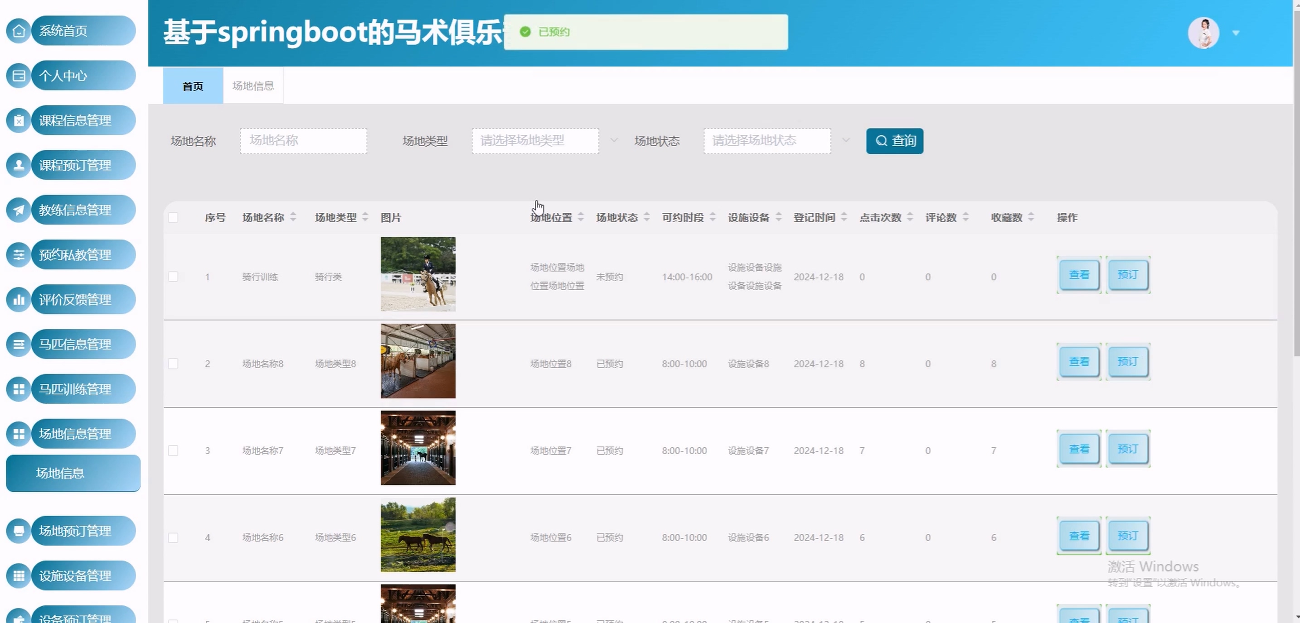Click the 查询 search button
Viewport: 1300px width, 623px height.
[894, 141]
